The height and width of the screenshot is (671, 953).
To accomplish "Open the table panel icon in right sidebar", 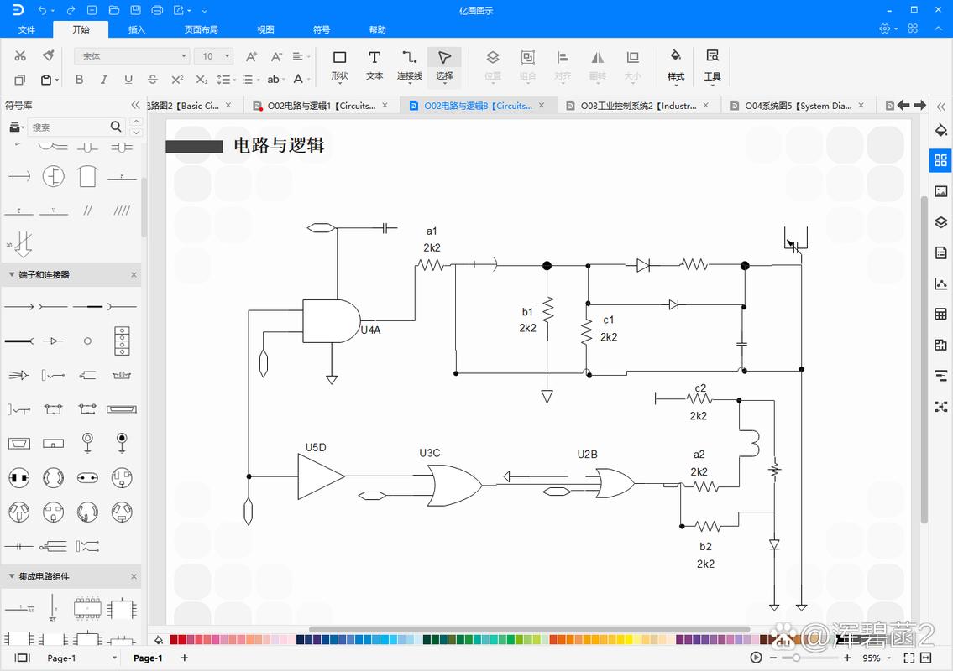I will pos(940,314).
